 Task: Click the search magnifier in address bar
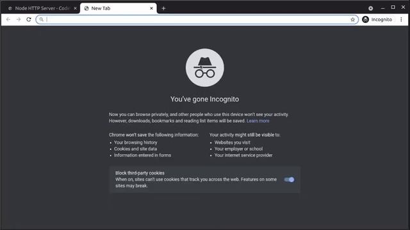(41, 19)
